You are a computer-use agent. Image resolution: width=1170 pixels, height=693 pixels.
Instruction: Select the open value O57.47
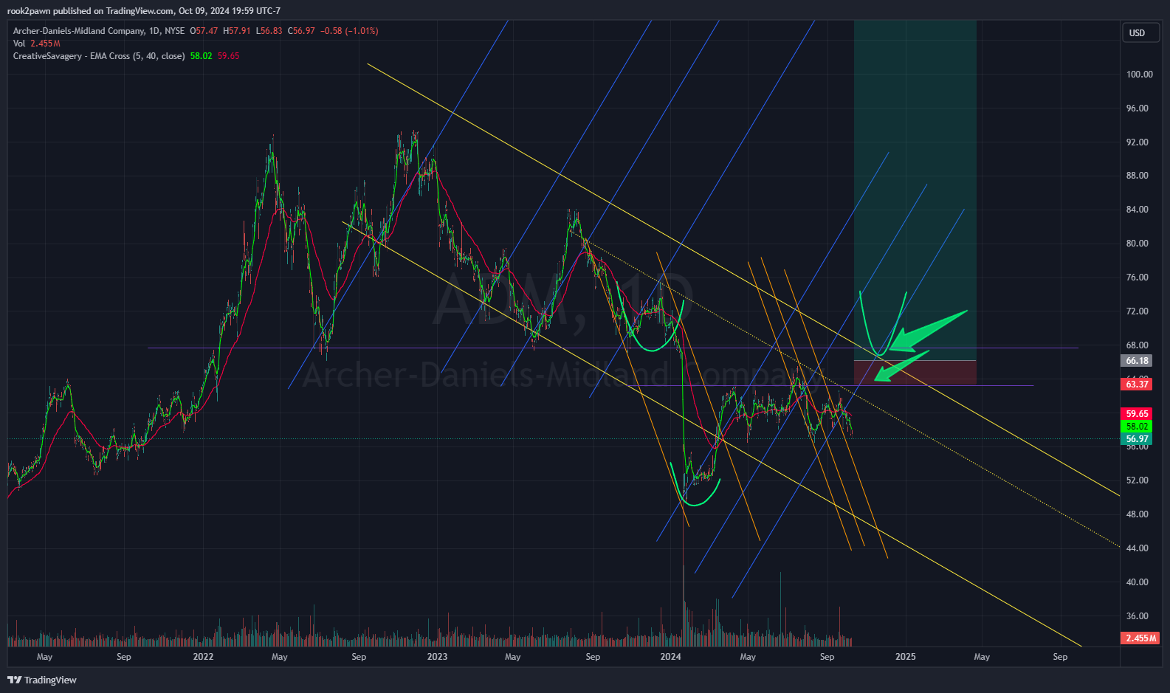[x=204, y=31]
